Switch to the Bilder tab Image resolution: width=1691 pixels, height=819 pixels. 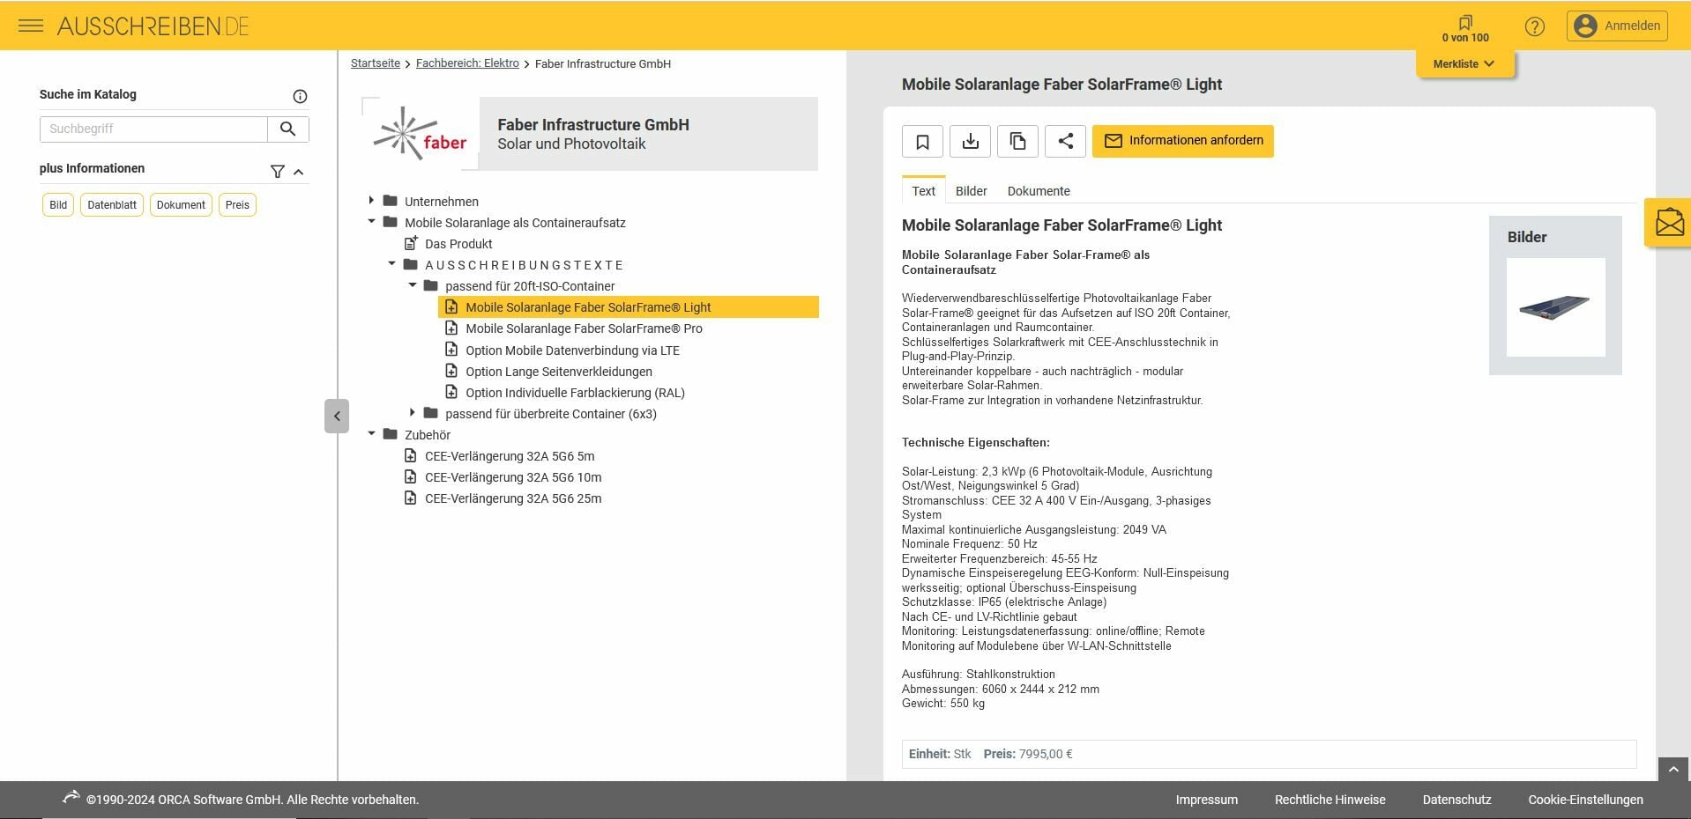pyautogui.click(x=971, y=191)
